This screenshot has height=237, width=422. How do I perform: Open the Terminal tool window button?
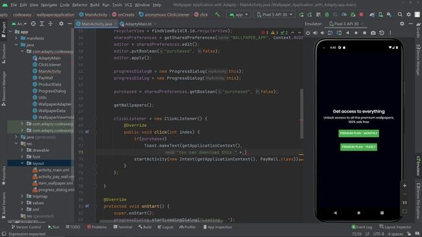[x=123, y=227]
